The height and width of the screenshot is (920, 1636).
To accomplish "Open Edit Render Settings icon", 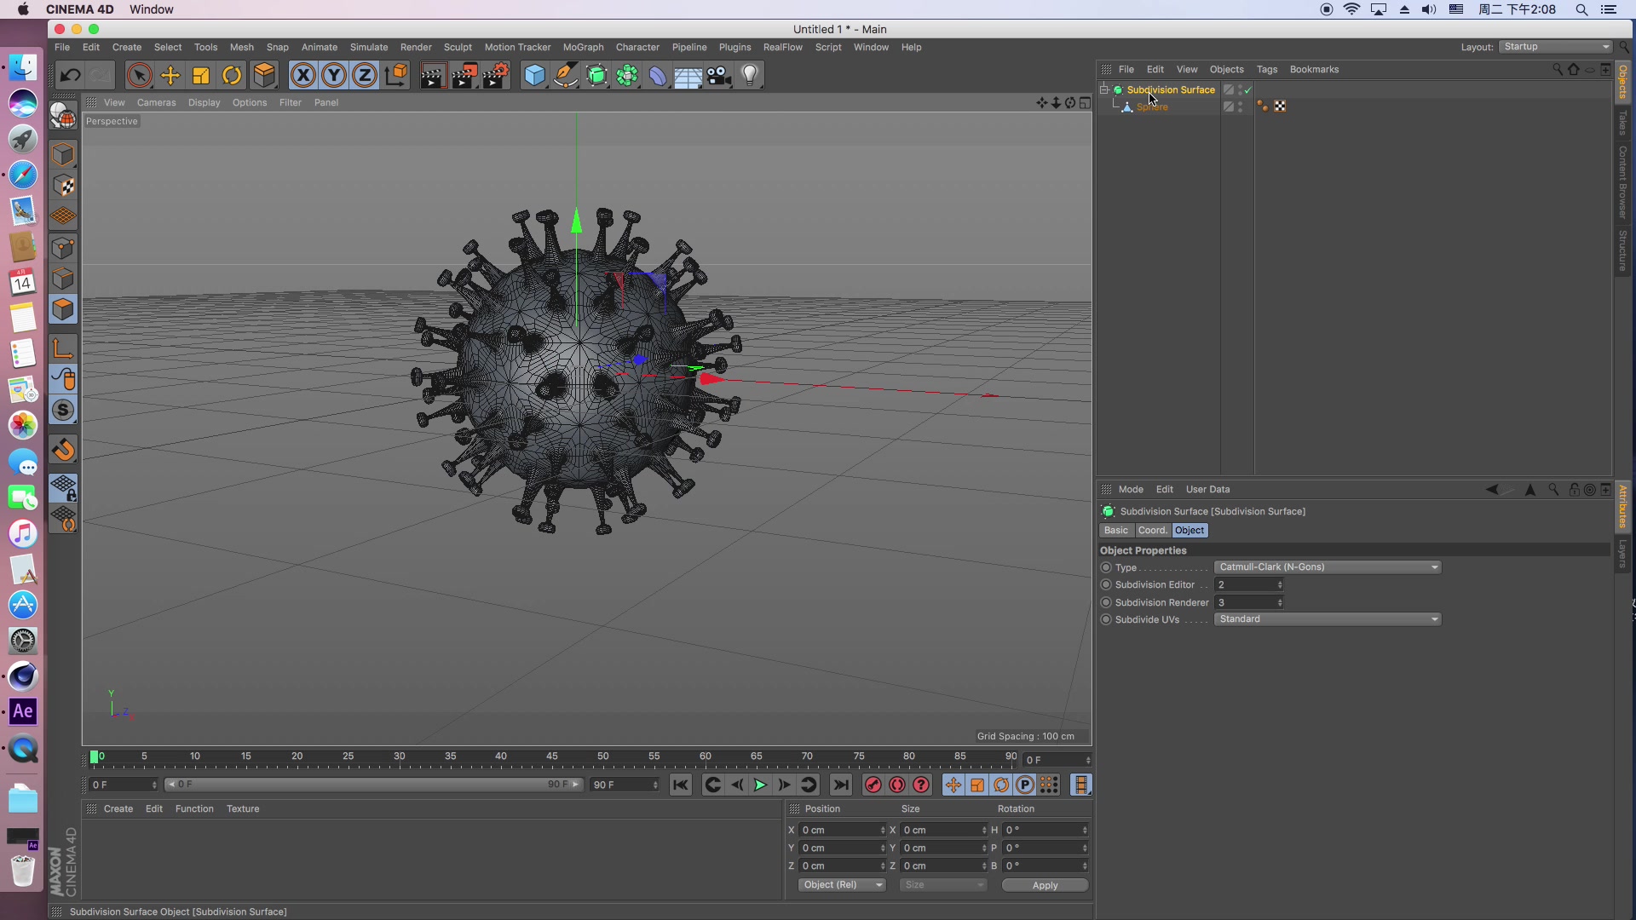I will (x=496, y=76).
